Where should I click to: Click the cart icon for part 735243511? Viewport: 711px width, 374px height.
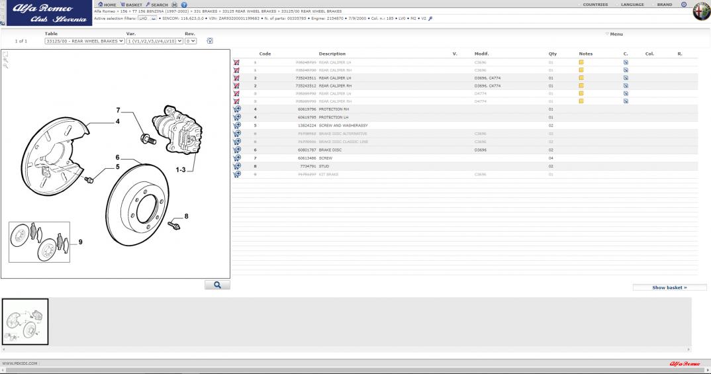coord(236,78)
